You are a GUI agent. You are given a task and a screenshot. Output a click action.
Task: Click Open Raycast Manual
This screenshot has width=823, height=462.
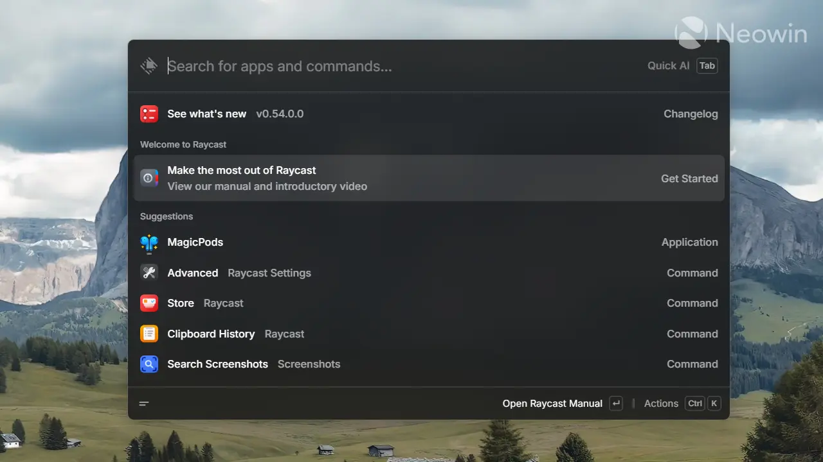point(552,403)
